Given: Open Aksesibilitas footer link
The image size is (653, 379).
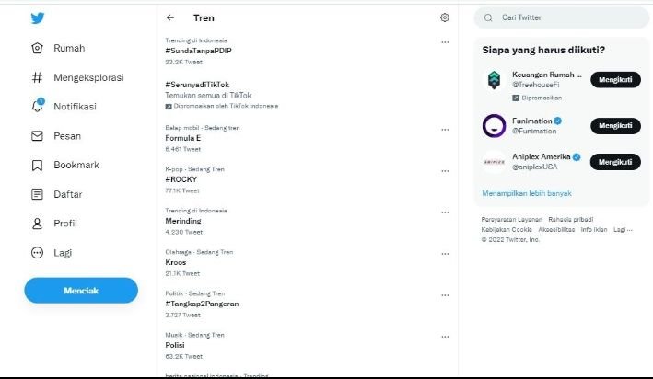Looking at the screenshot, I should (x=556, y=230).
